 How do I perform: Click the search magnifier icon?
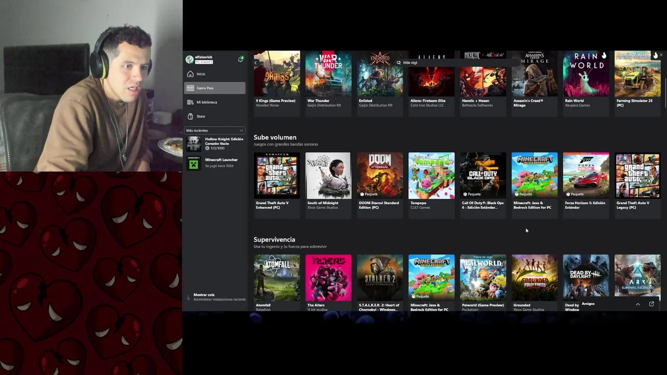[x=399, y=63]
